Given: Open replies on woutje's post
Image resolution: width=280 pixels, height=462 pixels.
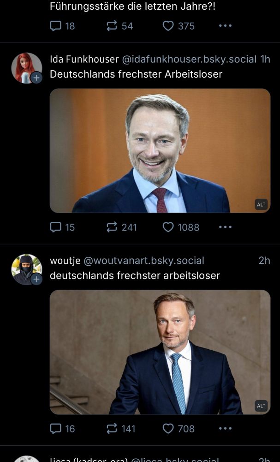Looking at the screenshot, I should pos(56,429).
